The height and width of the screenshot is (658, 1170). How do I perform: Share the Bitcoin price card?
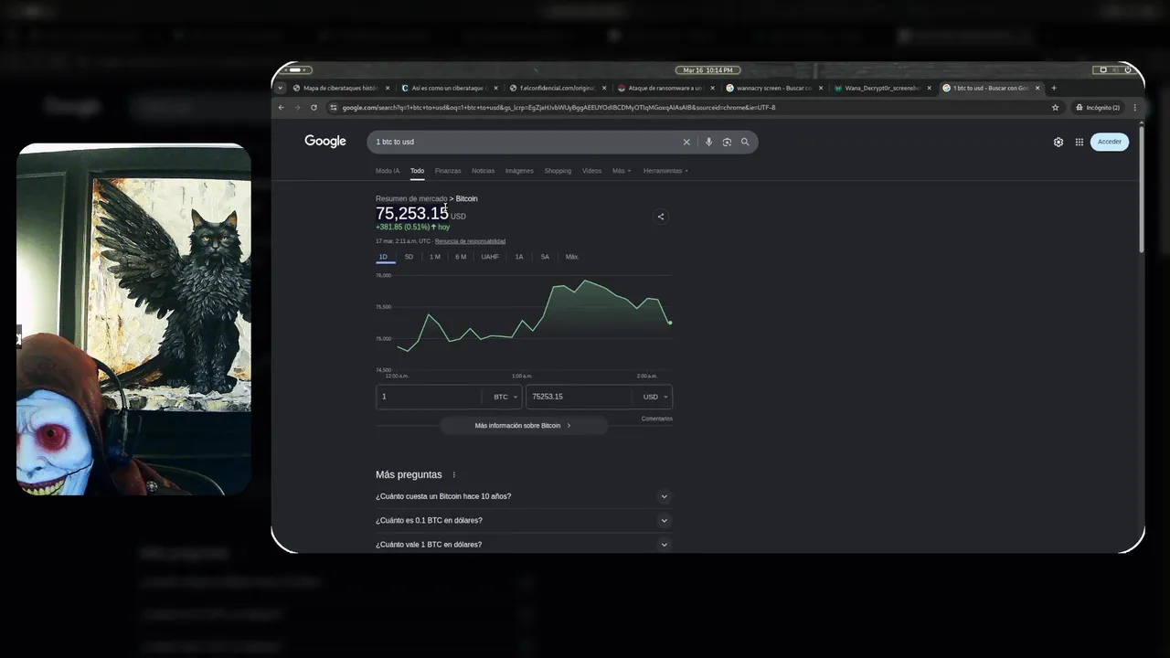tap(661, 217)
